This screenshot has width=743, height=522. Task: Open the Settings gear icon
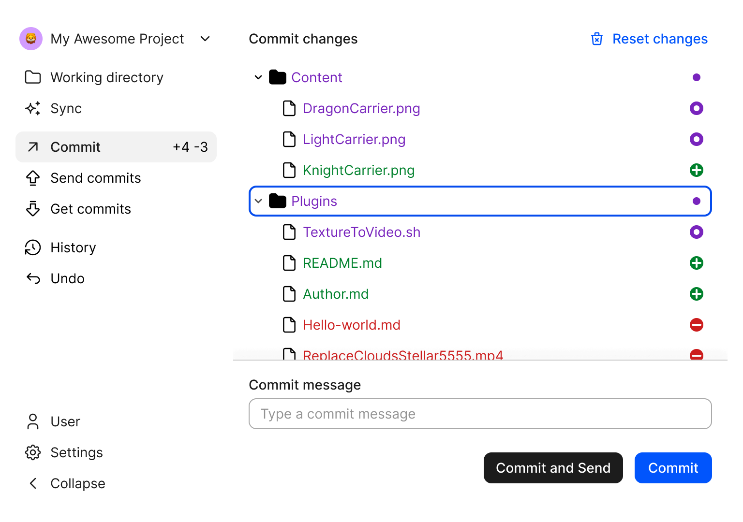[x=33, y=452]
